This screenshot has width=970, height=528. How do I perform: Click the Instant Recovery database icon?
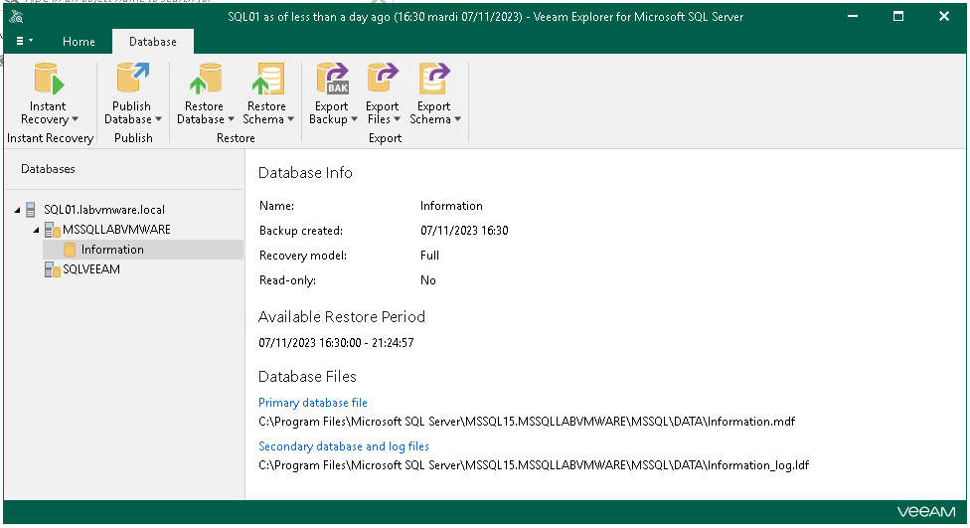pos(49,80)
